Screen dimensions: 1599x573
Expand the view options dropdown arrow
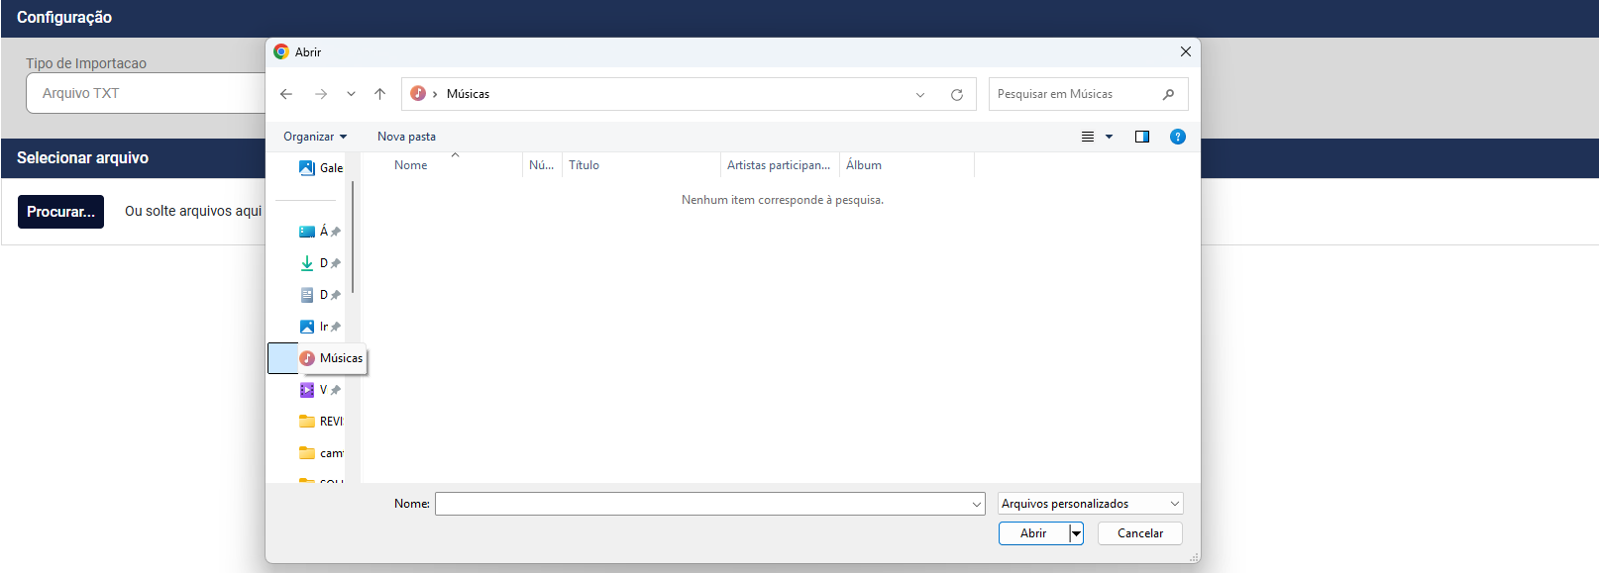[x=1109, y=137]
